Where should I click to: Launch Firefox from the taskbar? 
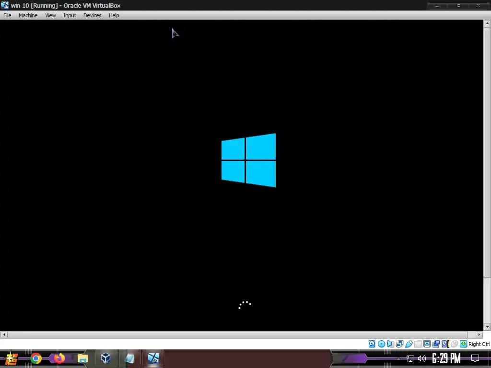59,358
